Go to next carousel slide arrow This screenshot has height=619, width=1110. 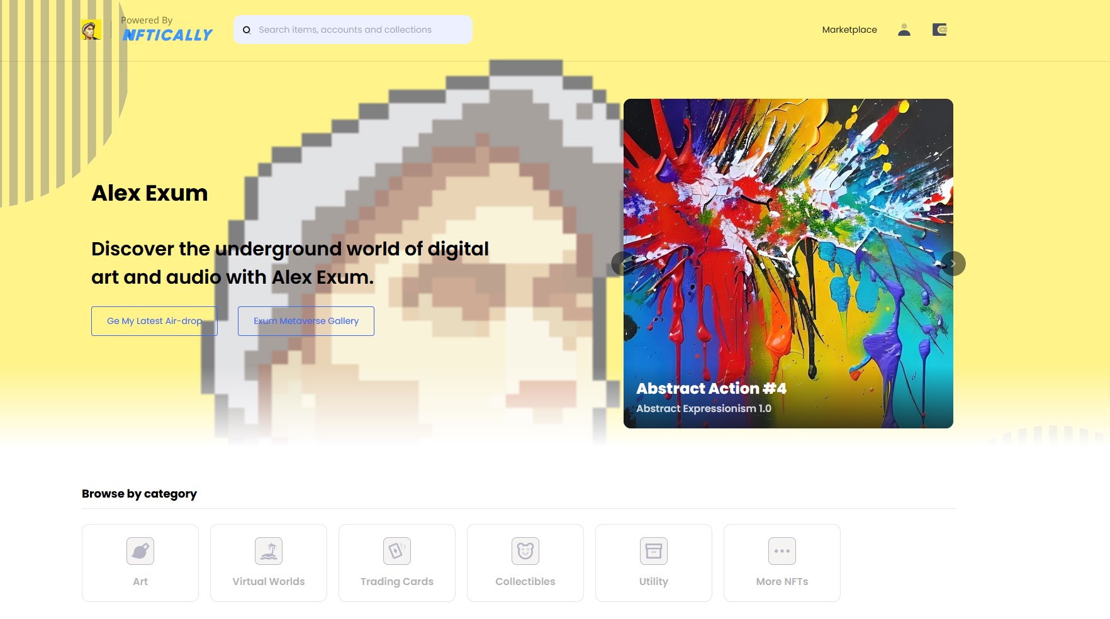coord(953,264)
